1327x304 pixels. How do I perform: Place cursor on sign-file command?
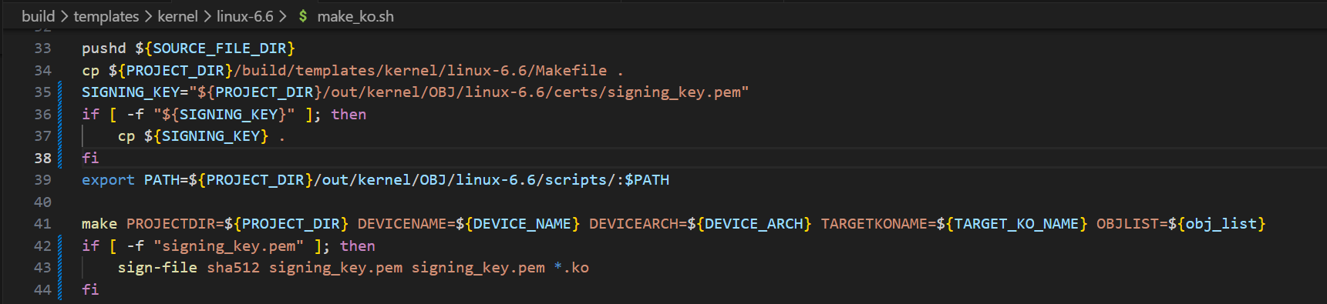[157, 268]
